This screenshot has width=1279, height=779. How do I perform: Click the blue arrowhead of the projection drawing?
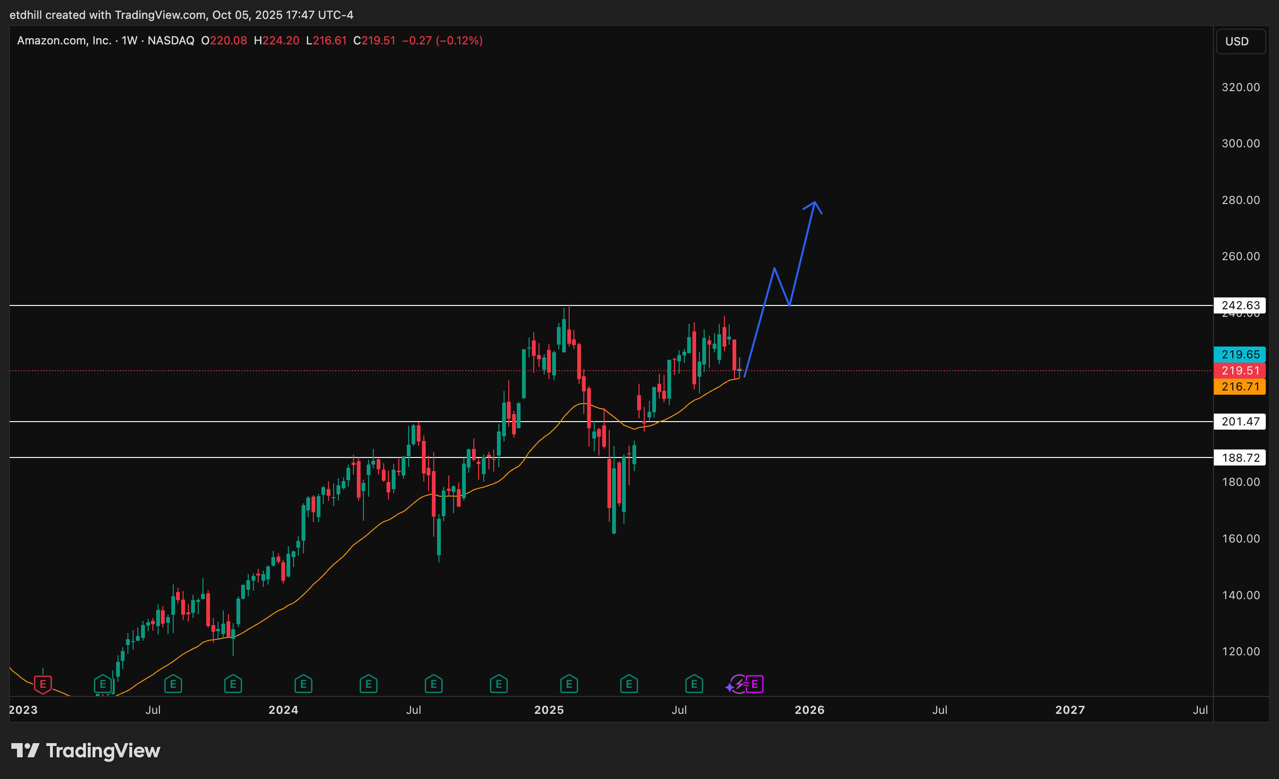pos(815,203)
